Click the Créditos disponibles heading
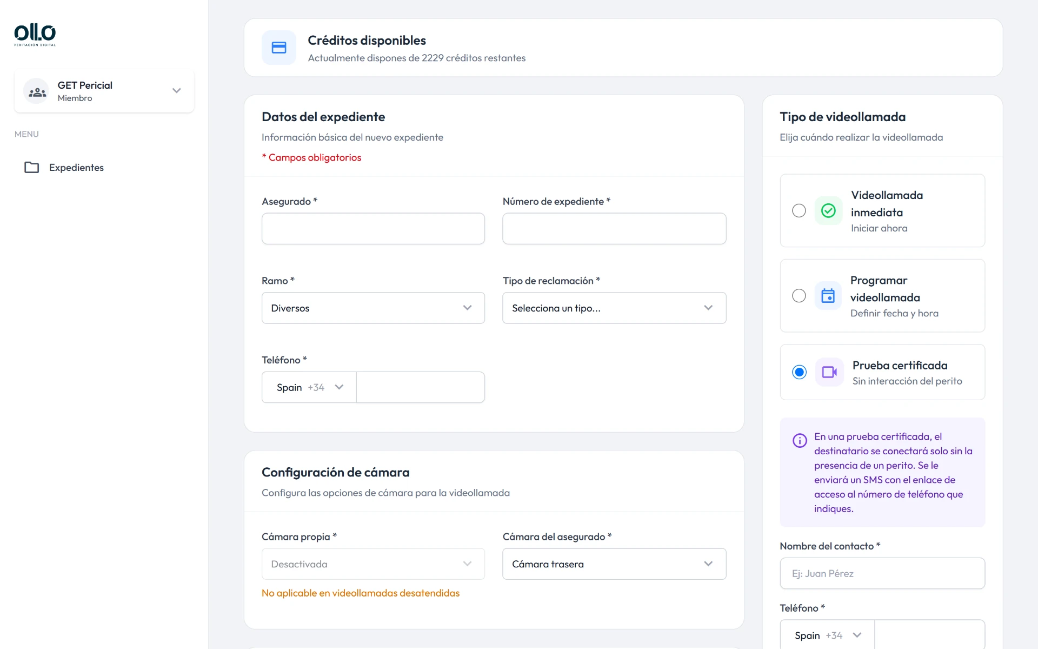The image size is (1038, 649). coord(367,41)
